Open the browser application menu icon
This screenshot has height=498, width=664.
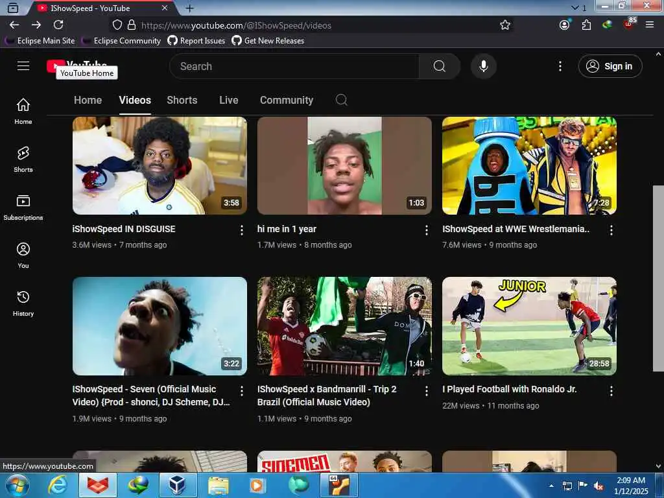click(650, 25)
